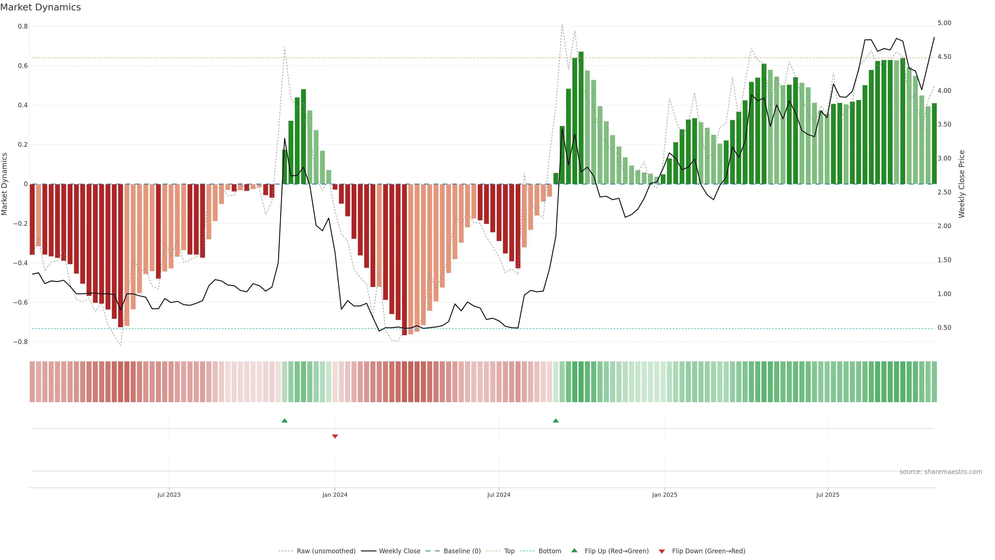Select the Jul 2023 x-axis tick label
995x560 pixels.
[x=169, y=495]
